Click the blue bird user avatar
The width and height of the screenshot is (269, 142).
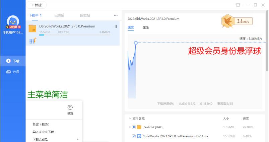[13, 21]
